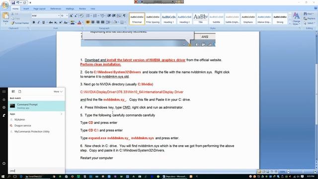Click the Find button
This screenshot has height=179, width=318.
[x=309, y=14]
